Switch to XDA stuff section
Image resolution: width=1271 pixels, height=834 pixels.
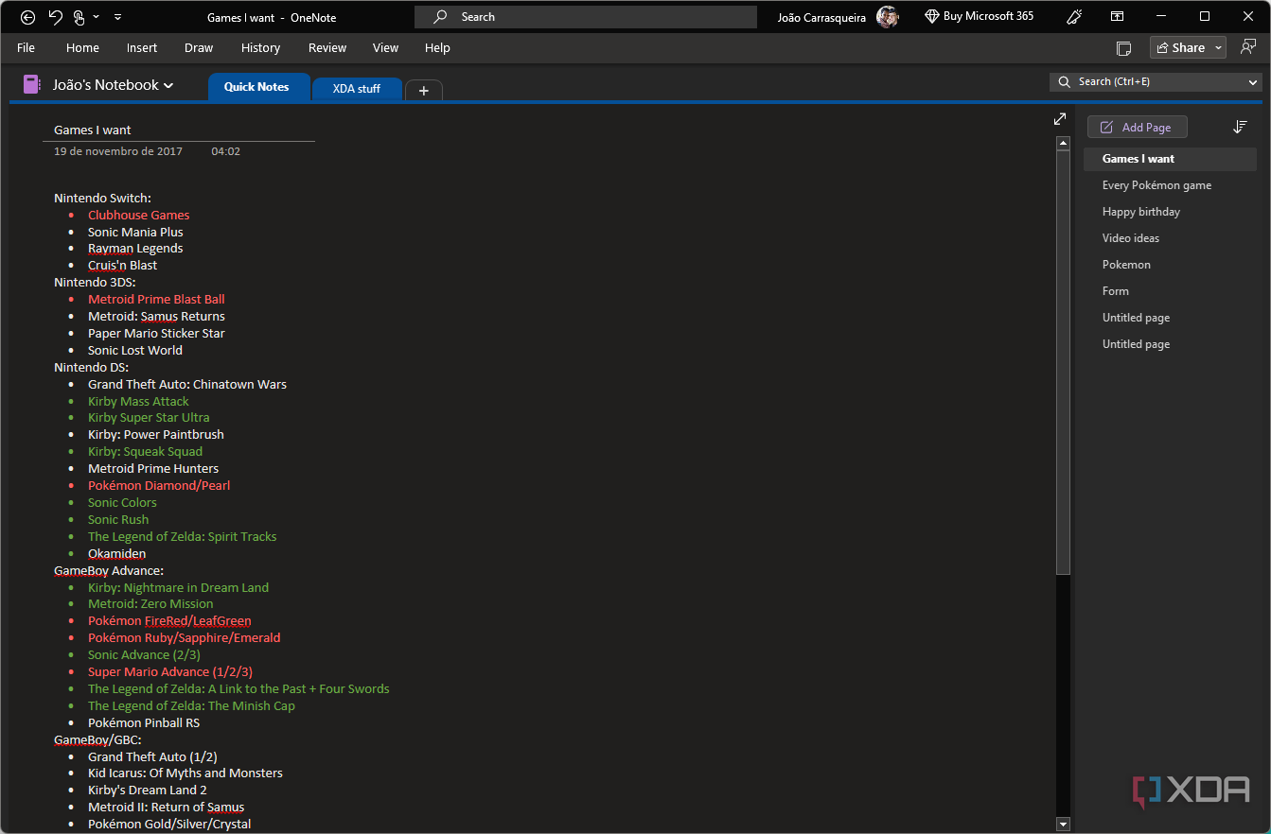[x=357, y=89]
